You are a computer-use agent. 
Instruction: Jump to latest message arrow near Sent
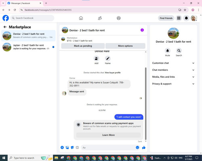145,141
